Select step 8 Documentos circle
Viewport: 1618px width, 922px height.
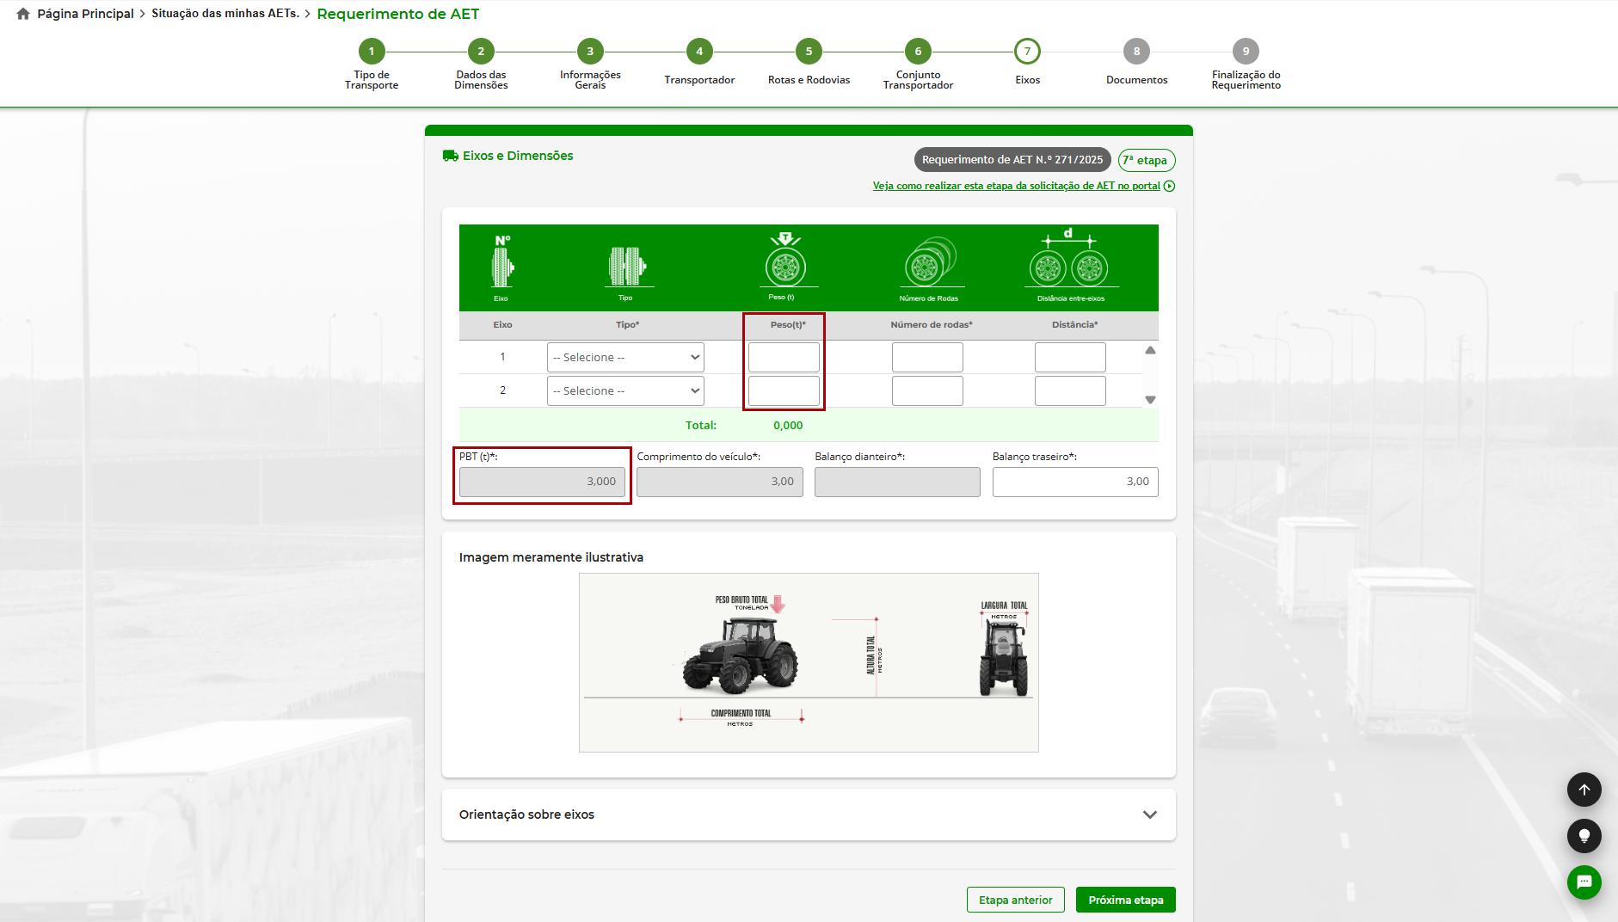coord(1136,52)
